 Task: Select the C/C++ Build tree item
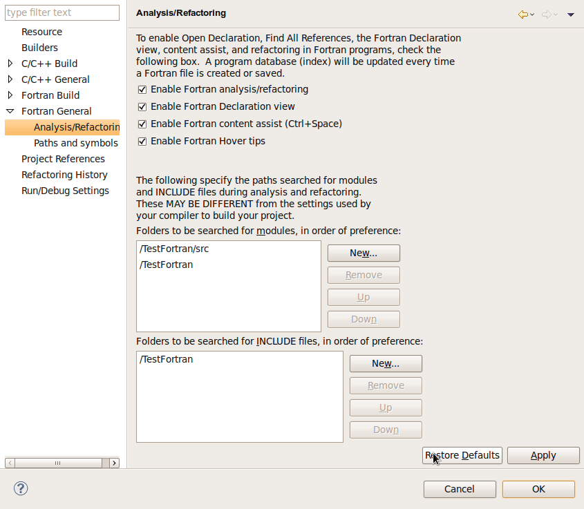[x=49, y=64]
